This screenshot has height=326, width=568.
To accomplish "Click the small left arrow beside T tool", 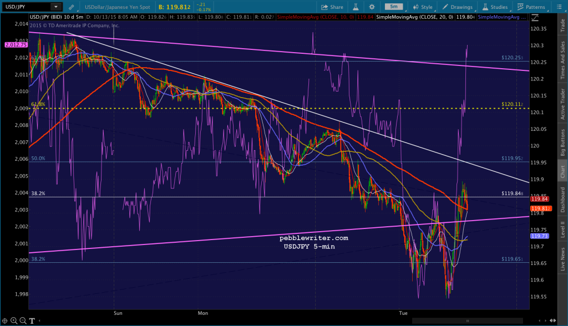I will [x=39, y=320].
